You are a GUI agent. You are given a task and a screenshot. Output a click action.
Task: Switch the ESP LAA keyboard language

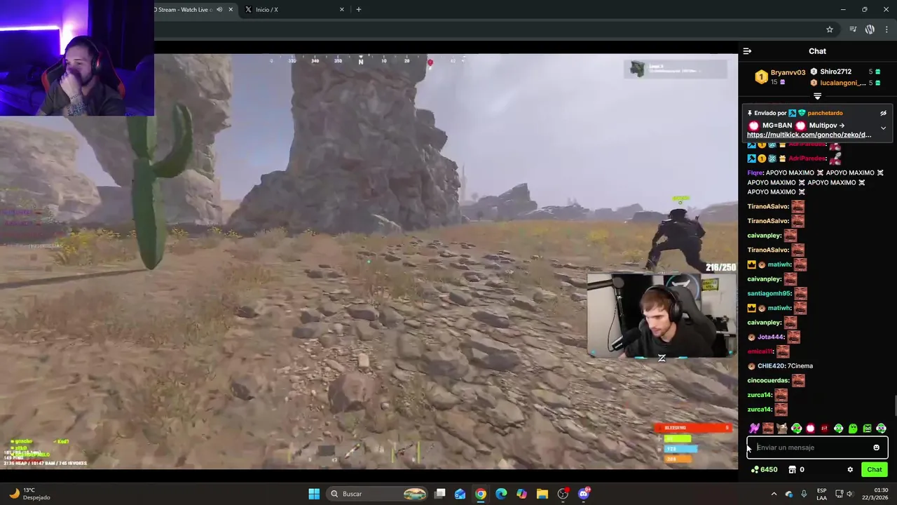[x=821, y=494]
